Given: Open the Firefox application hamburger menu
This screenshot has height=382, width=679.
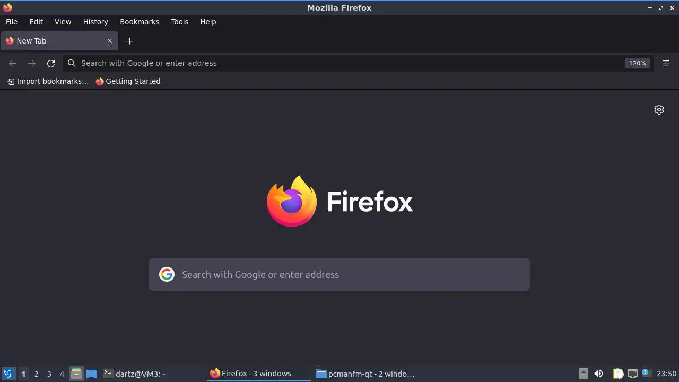Looking at the screenshot, I should pyautogui.click(x=666, y=63).
